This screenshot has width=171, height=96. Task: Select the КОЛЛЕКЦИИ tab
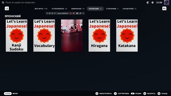(95, 9)
